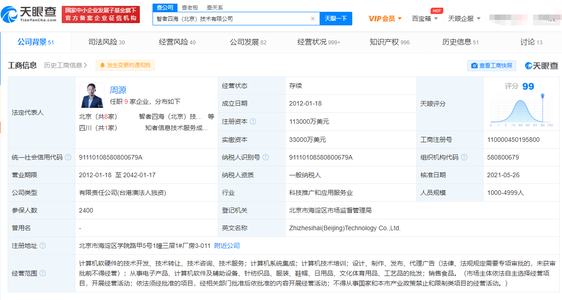Click the bell 发生变更时通知我 notification button
This screenshot has height=300, width=562.
pos(125,65)
